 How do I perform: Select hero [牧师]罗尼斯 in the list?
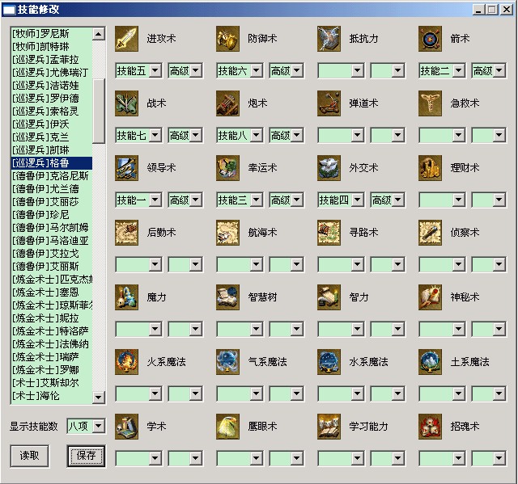click(52, 34)
